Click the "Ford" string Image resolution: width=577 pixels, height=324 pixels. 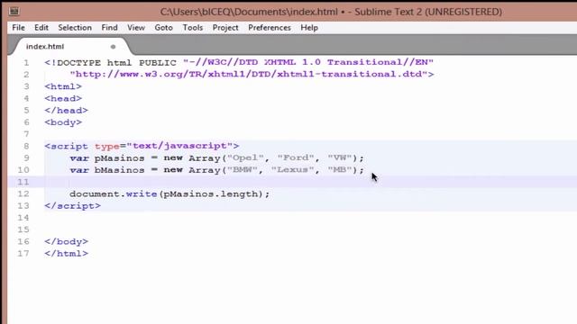[x=296, y=158]
